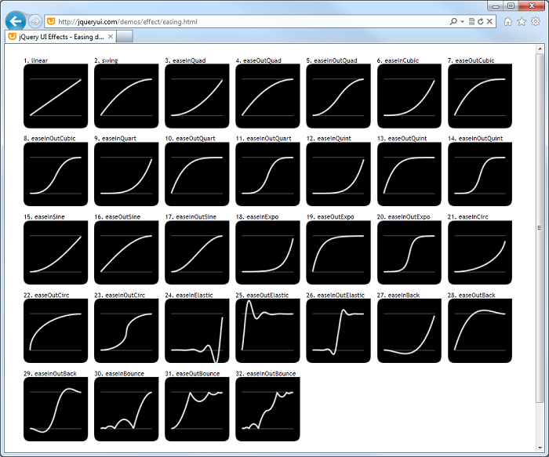Click the address bar URL field
Viewport: 549px width, 457px height.
coord(235,21)
